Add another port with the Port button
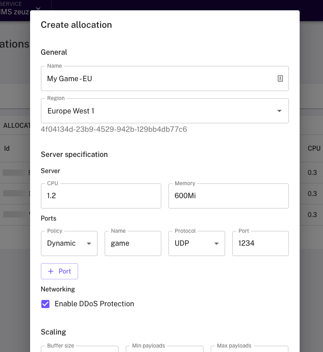 [59, 271]
